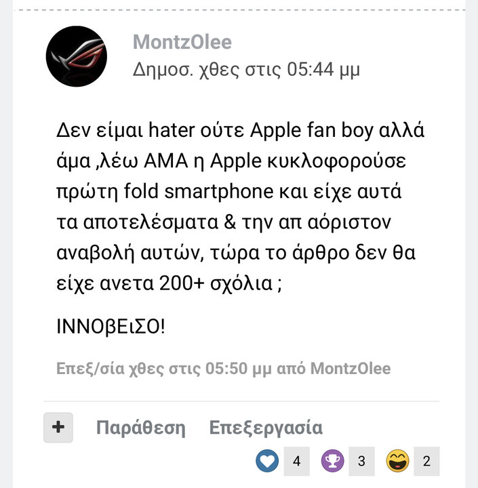
Task: Click Επεξεργασία to edit the post
Action: coord(266,428)
